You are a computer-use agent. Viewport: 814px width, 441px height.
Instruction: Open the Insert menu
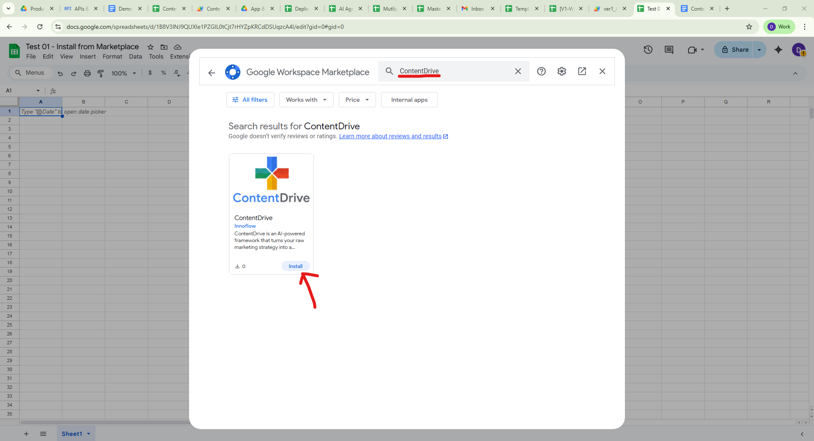(88, 56)
